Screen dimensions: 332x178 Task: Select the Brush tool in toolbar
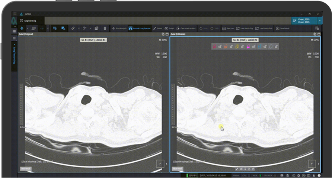pos(157,28)
